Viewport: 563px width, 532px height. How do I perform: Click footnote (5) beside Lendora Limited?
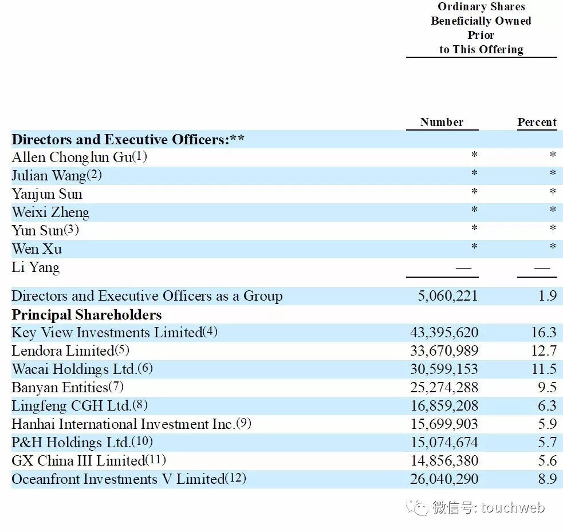click(122, 350)
